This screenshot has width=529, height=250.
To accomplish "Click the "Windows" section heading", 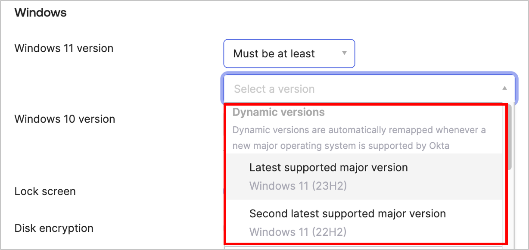I will (x=40, y=12).
